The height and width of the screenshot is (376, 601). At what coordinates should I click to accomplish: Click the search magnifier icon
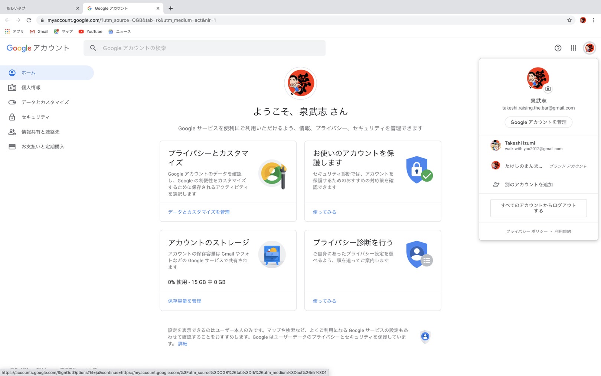(93, 48)
